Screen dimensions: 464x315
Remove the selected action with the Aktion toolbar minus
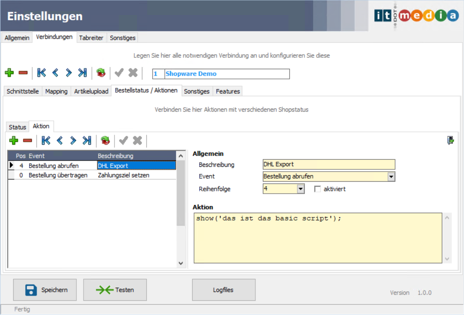click(27, 141)
